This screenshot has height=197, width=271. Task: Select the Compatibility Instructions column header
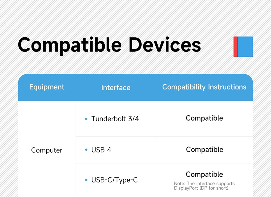pos(204,87)
